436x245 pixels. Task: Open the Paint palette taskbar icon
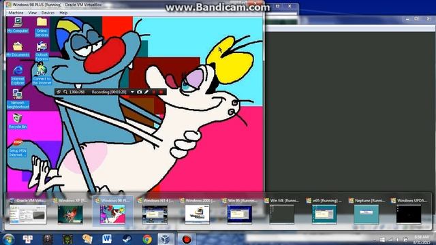(87, 239)
